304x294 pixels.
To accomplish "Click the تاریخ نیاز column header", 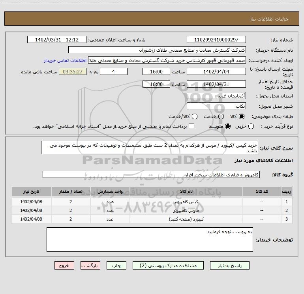I will [31, 191].
